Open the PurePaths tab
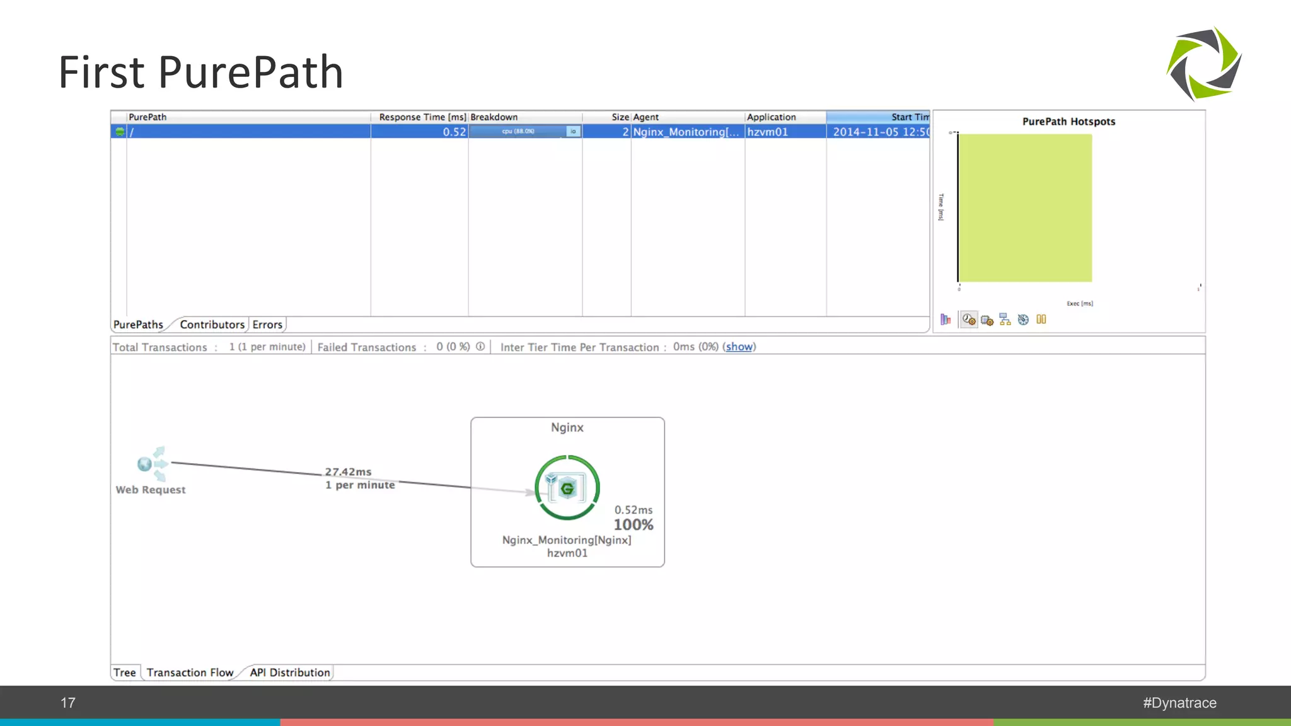Image resolution: width=1291 pixels, height=726 pixels. (138, 325)
